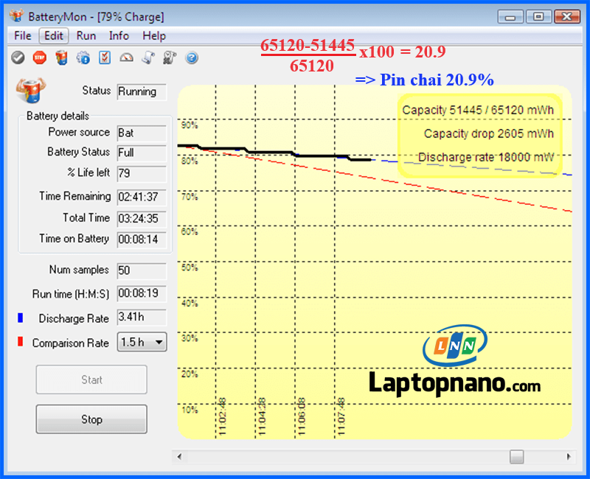Image resolution: width=590 pixels, height=479 pixels.
Task: Click the speedometer gauge toolbar icon
Action: [127, 57]
